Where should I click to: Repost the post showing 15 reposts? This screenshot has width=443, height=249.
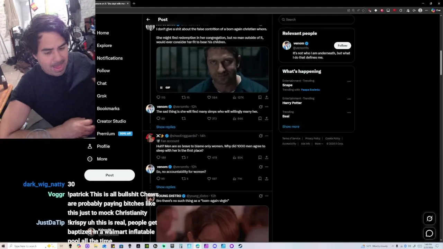(186, 98)
